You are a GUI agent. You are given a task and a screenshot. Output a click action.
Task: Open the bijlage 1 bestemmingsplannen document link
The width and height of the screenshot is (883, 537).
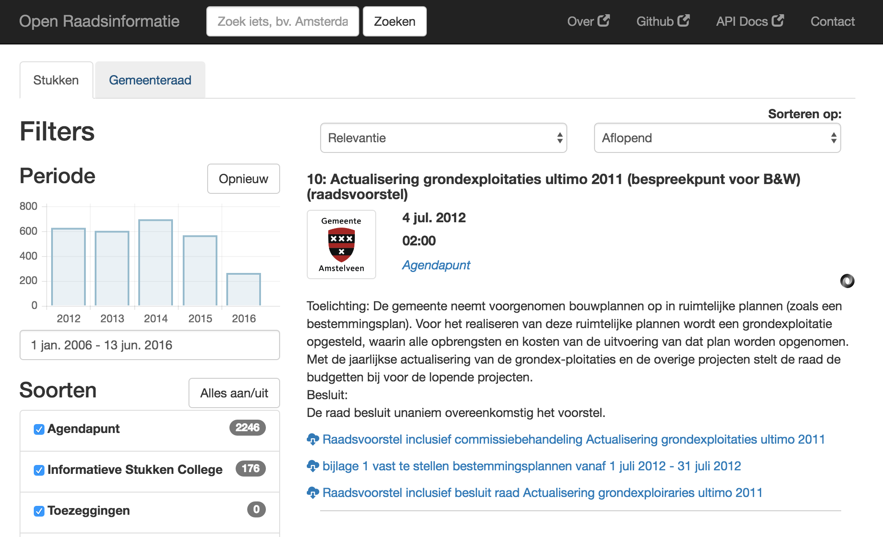[x=532, y=466]
